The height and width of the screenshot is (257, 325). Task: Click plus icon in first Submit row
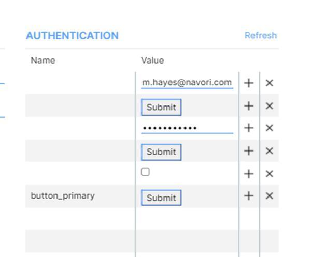click(x=248, y=106)
